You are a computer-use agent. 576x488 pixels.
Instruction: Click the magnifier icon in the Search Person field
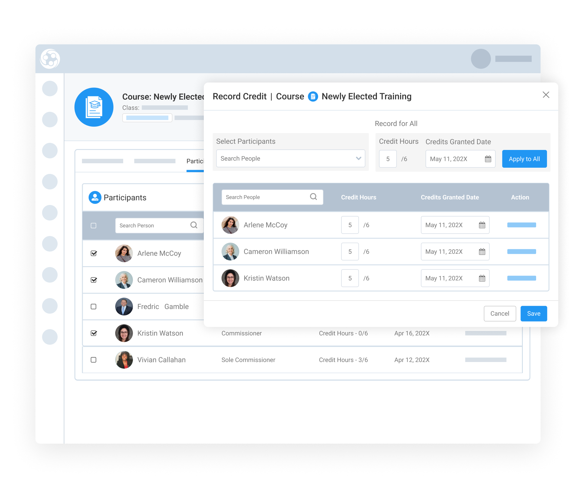coord(194,225)
